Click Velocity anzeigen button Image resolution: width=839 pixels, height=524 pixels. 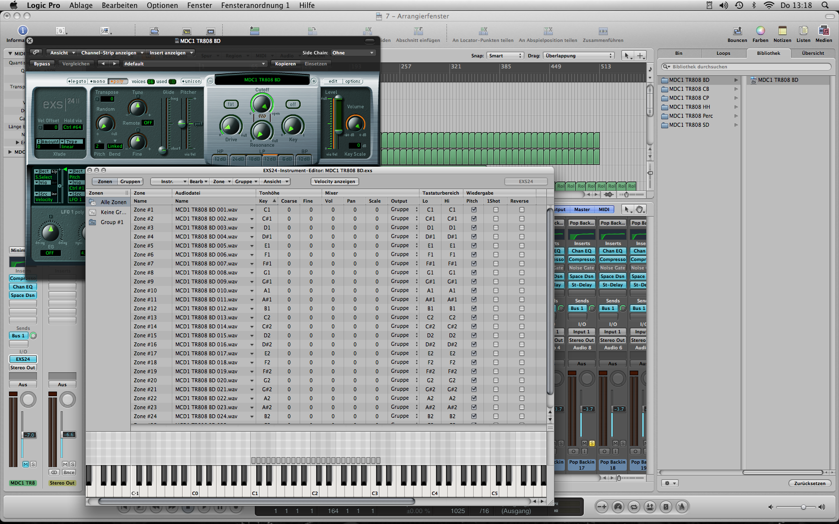pos(335,181)
